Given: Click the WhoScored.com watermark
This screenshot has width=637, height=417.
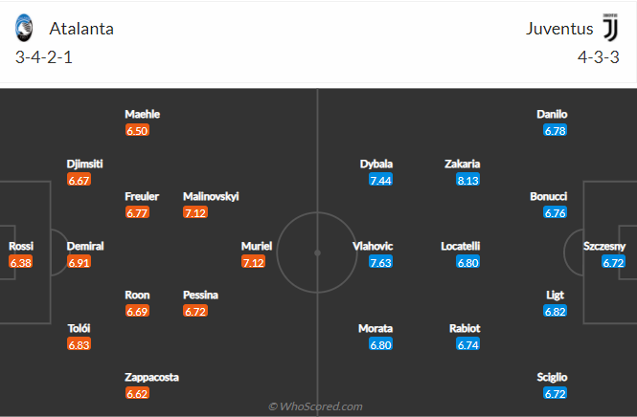Looking at the screenshot, I should tap(316, 406).
